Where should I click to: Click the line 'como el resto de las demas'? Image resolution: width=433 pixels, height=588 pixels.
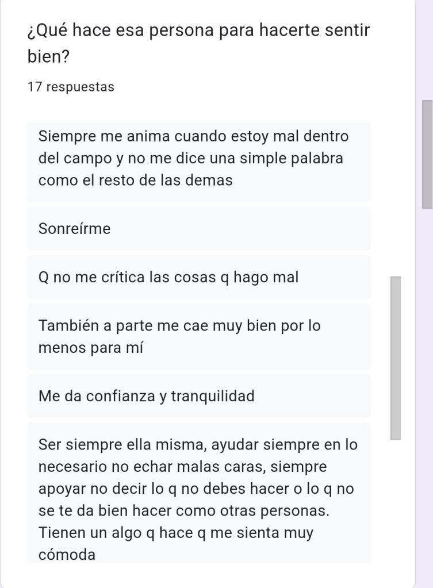(135, 180)
